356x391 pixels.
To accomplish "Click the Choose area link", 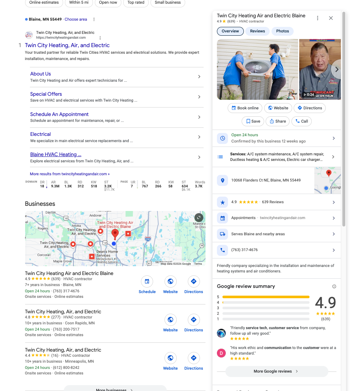I will point(76,20).
